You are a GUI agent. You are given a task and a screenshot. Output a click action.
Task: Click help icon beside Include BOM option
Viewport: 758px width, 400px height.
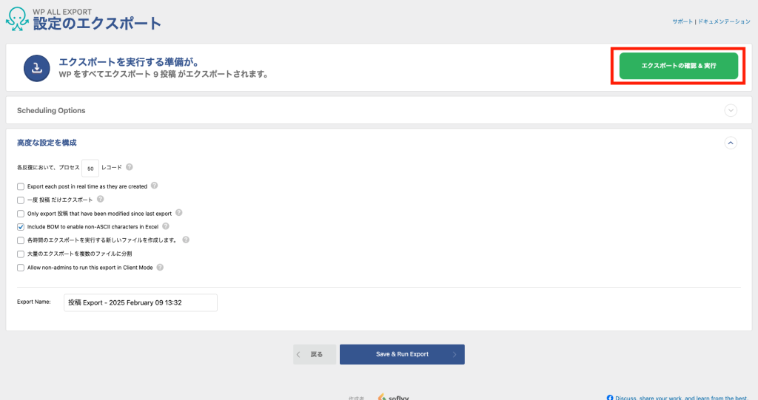pos(166,226)
